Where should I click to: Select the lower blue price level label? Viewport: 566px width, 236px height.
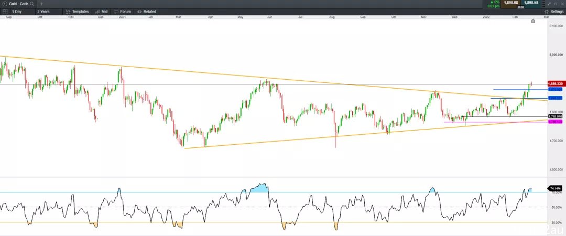point(555,98)
